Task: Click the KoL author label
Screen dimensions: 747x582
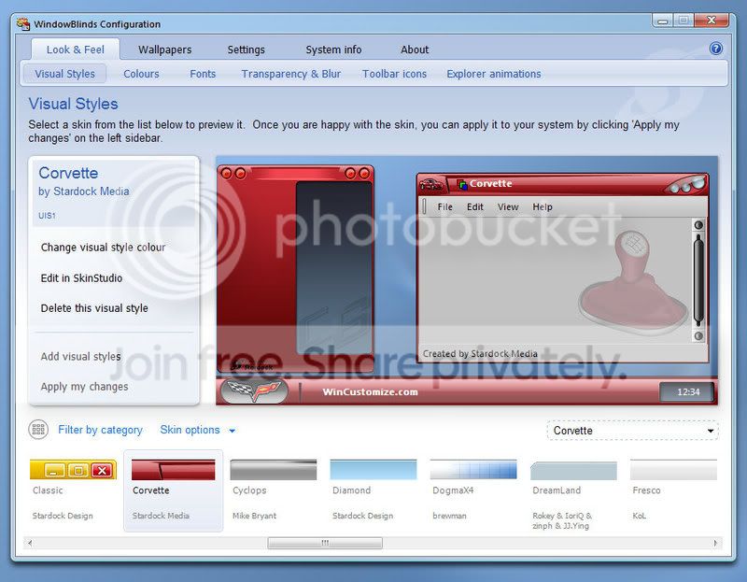Action: coord(639,516)
